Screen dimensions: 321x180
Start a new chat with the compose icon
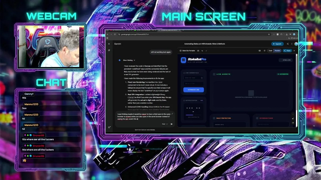109,50
